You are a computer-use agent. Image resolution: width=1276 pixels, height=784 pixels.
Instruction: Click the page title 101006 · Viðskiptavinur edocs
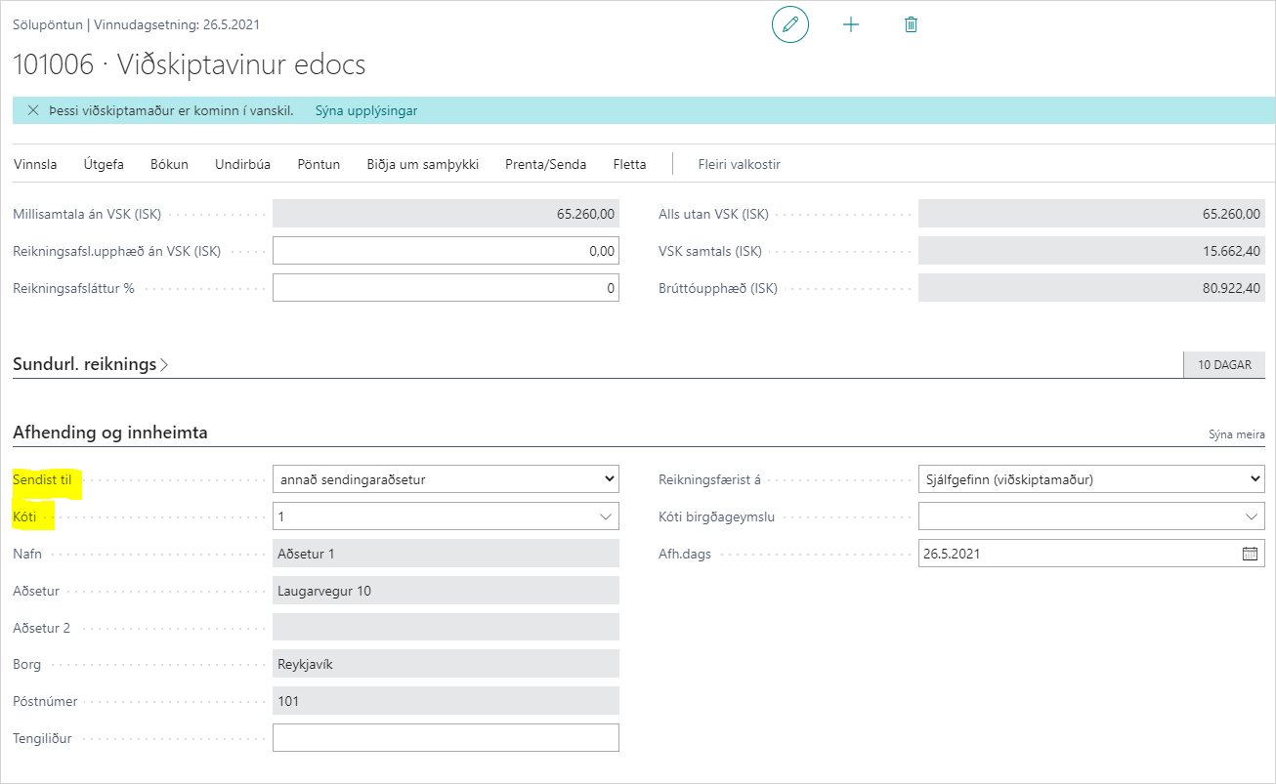click(x=189, y=64)
